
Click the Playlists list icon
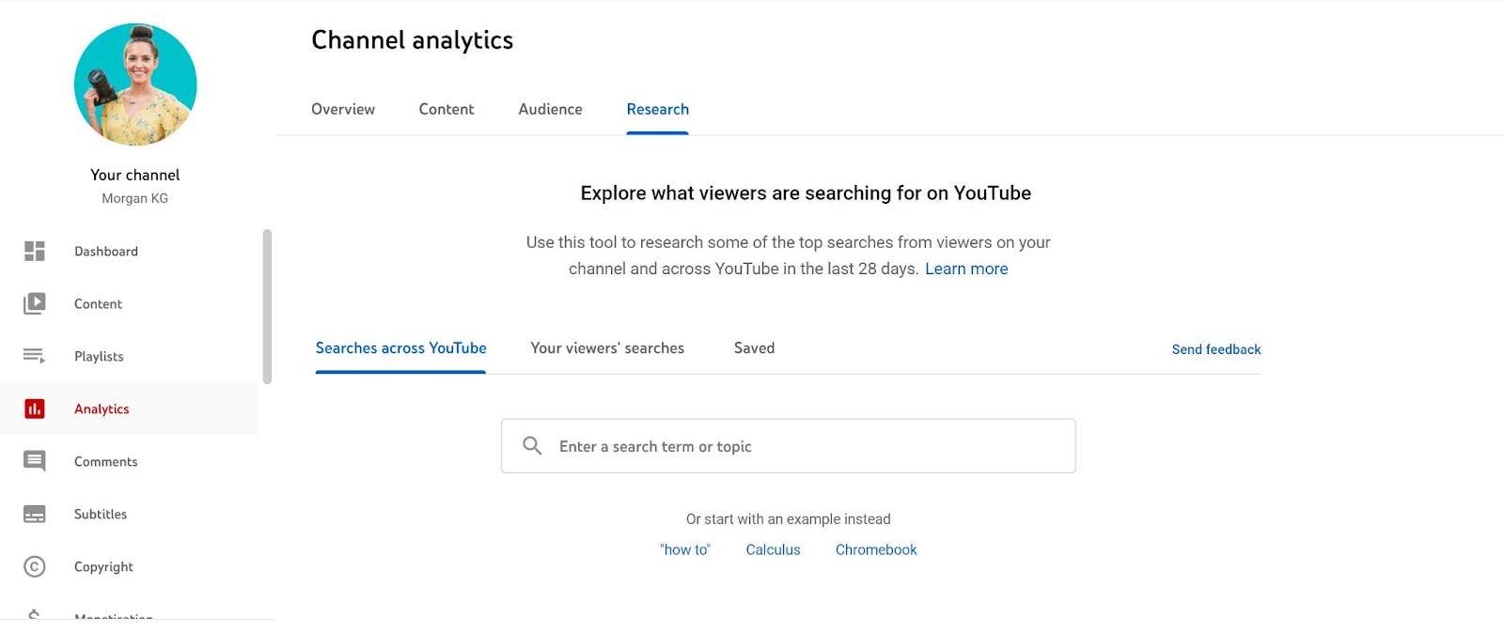pos(35,356)
